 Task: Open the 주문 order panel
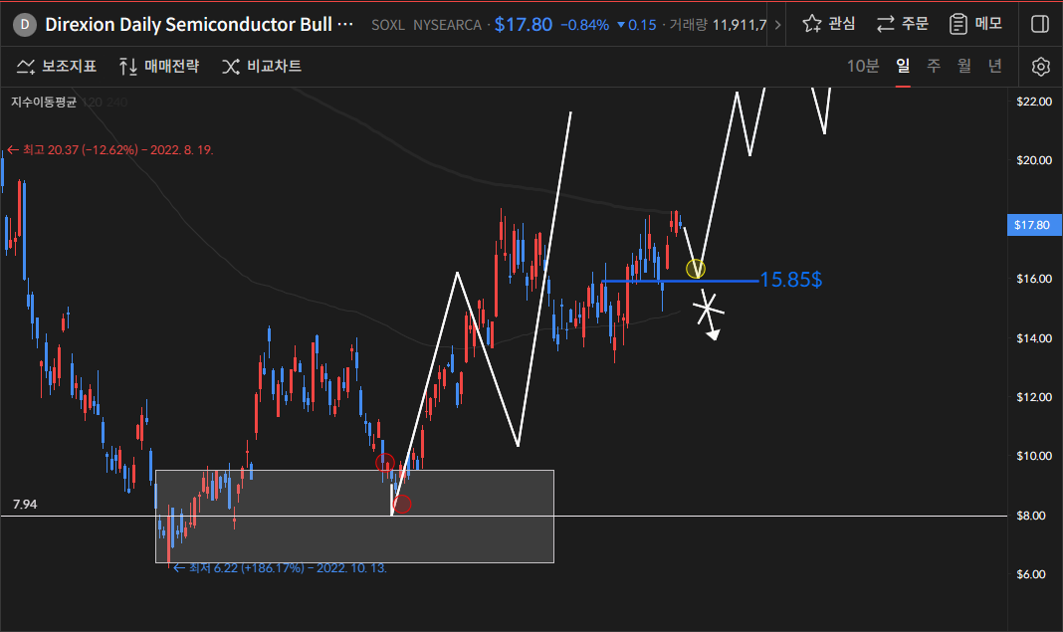coord(903,24)
